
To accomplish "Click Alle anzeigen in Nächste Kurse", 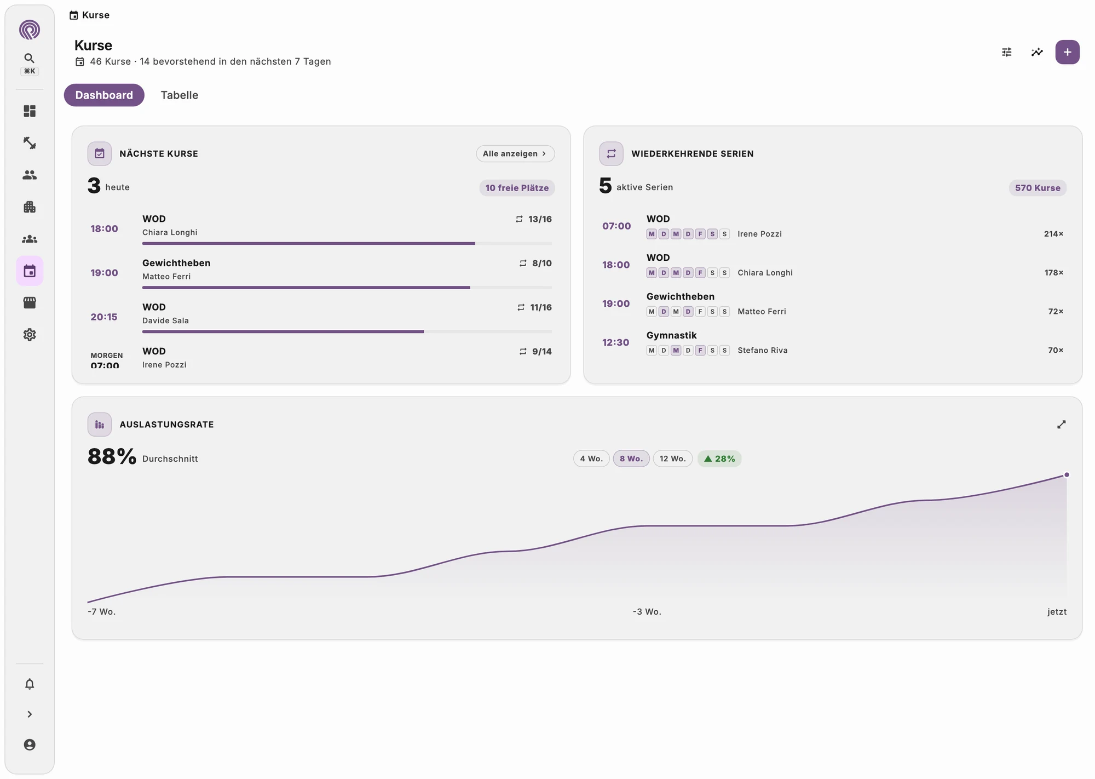I will click(515, 153).
